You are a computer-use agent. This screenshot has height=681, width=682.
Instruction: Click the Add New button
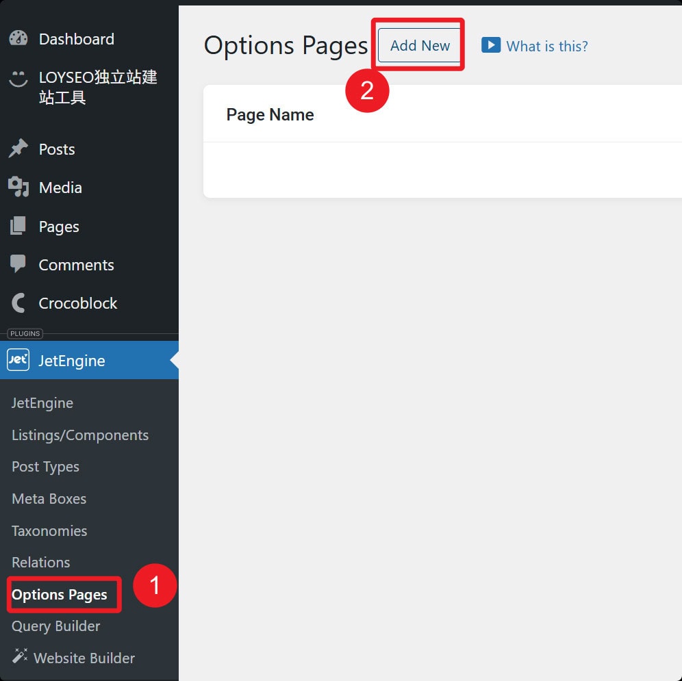coord(419,45)
